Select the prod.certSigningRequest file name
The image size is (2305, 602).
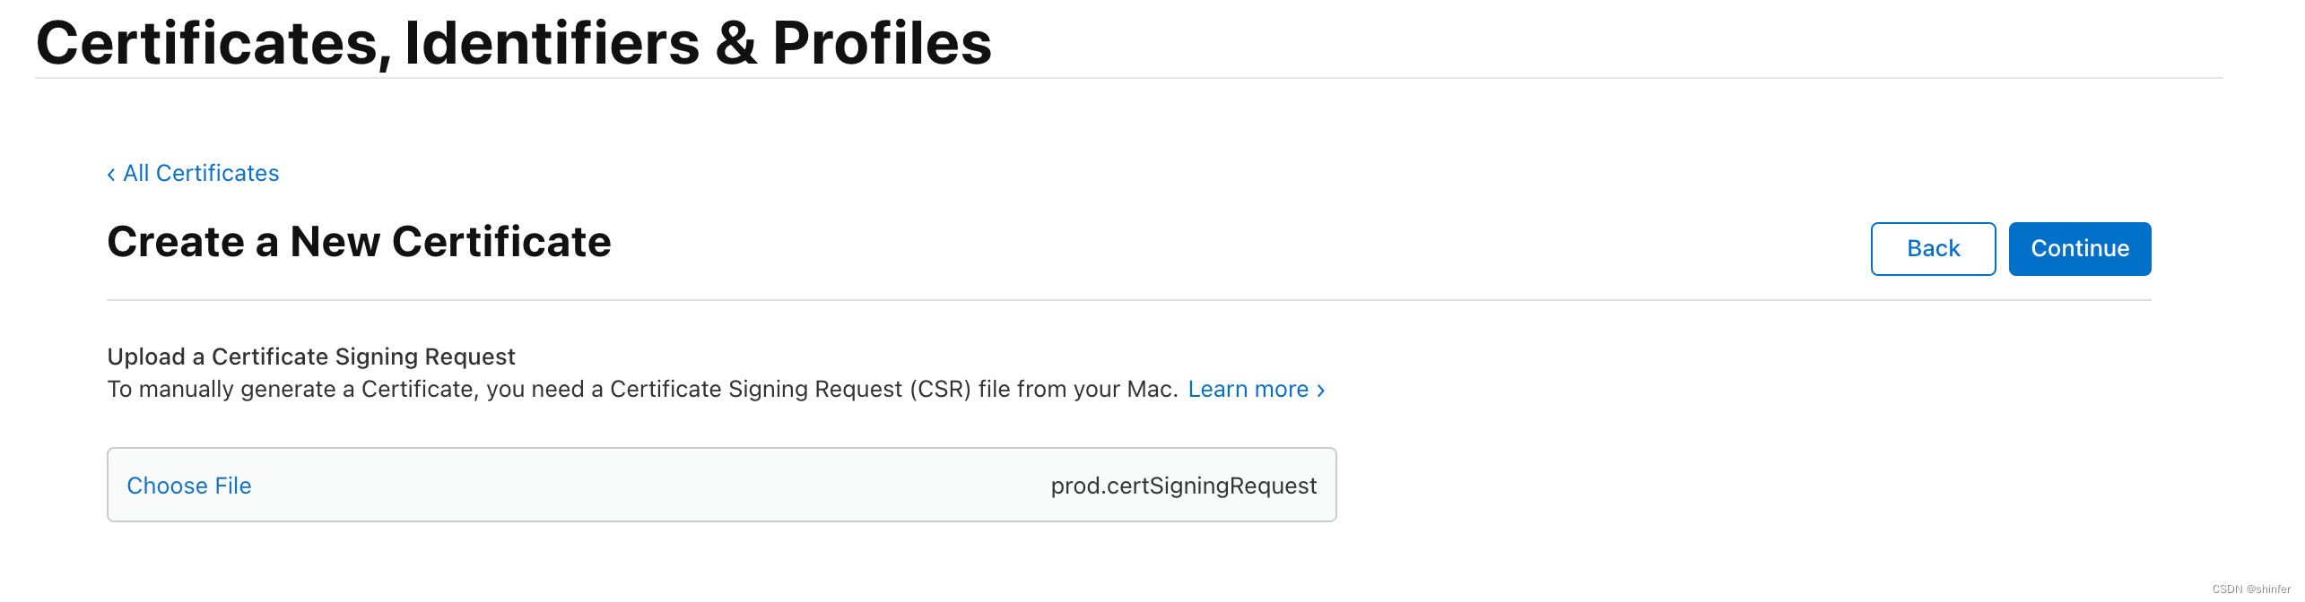1183,486
